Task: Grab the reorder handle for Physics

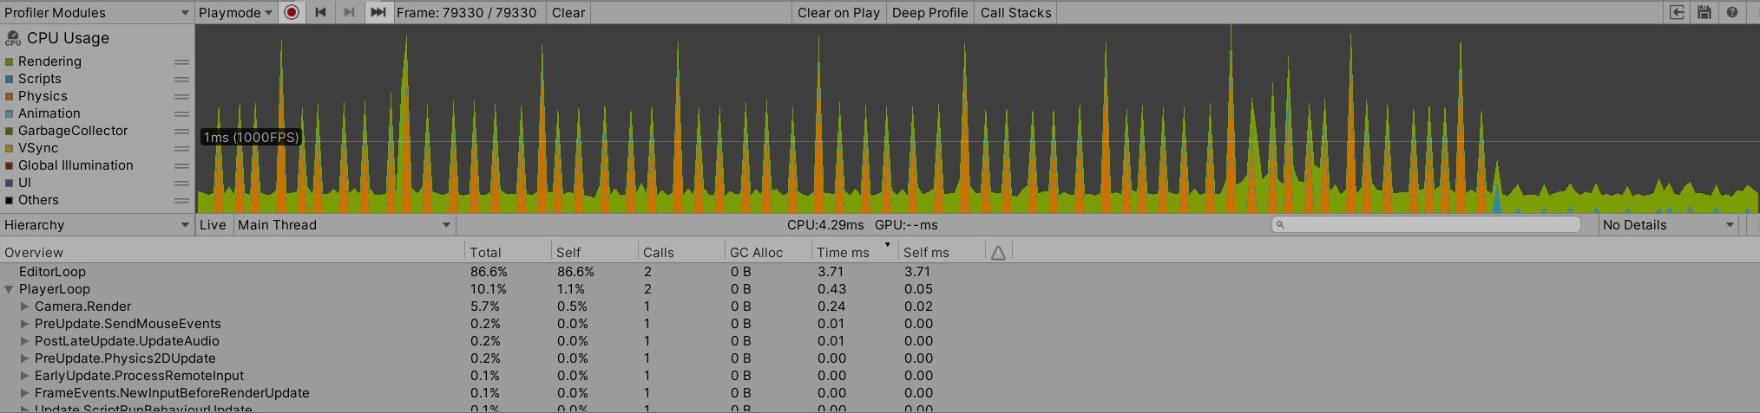Action: pos(181,96)
